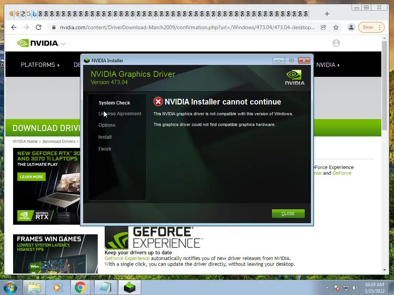This screenshot has width=394, height=295.
Task: Click LEARN MORE button on RTX laptop ad
Action: click(32, 177)
